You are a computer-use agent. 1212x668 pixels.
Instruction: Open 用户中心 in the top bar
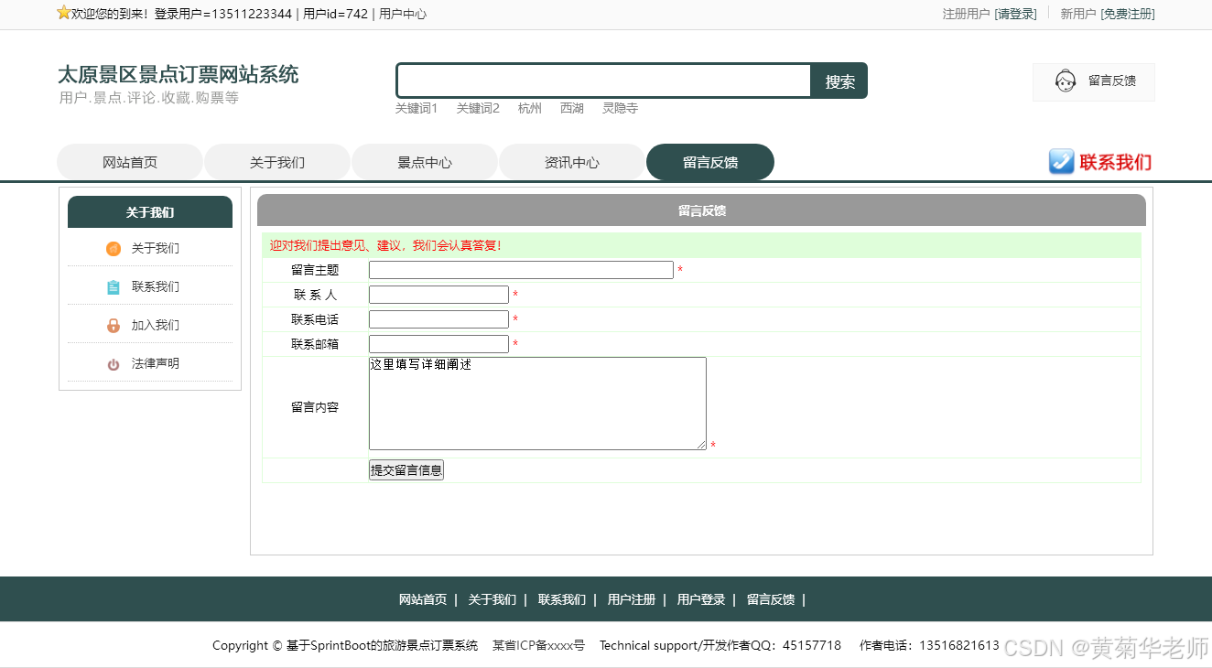pos(403,14)
